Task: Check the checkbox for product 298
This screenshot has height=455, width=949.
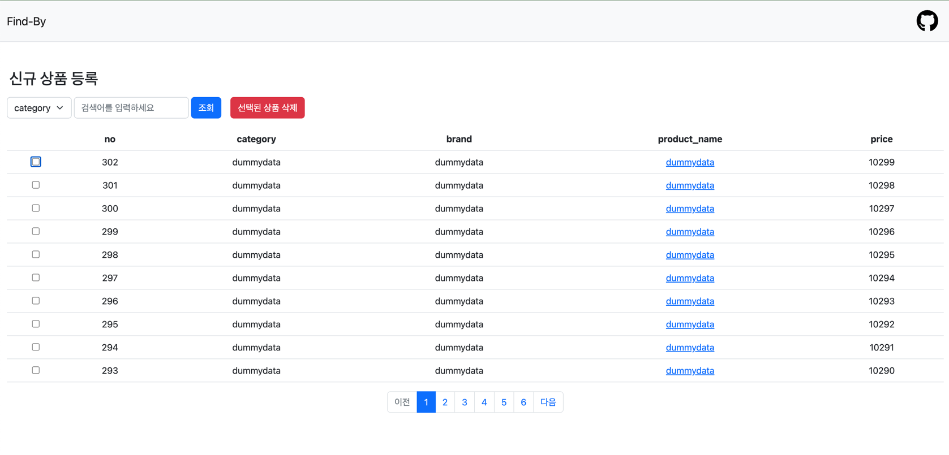Action: [36, 254]
